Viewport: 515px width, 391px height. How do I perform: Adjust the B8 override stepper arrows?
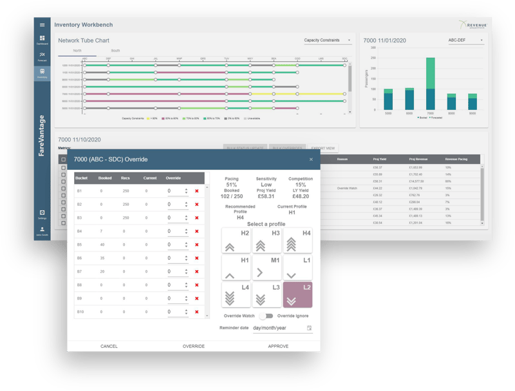coord(186,285)
